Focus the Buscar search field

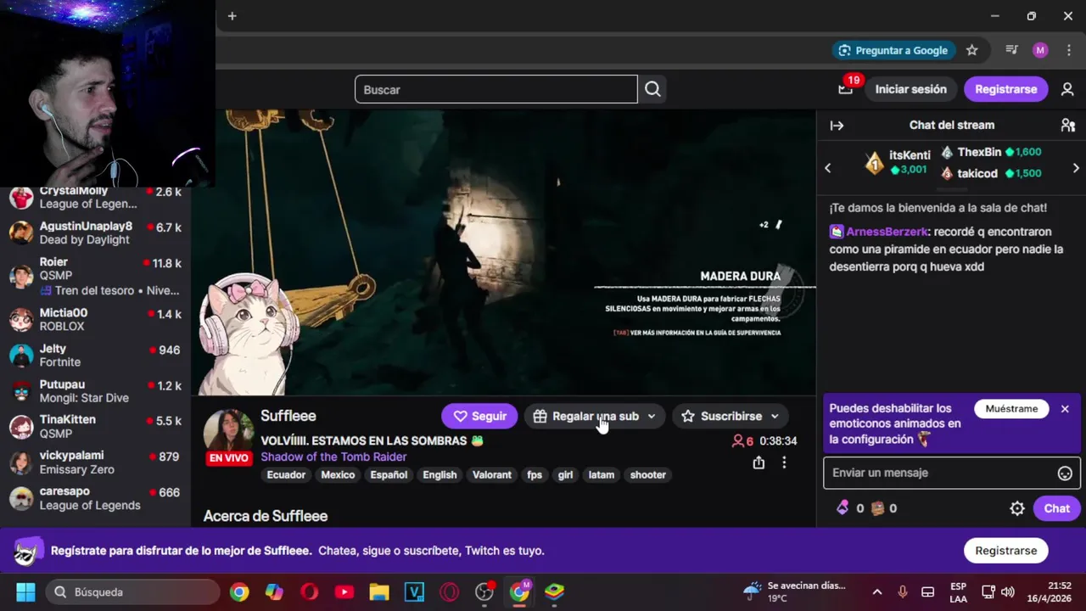pyautogui.click(x=496, y=89)
